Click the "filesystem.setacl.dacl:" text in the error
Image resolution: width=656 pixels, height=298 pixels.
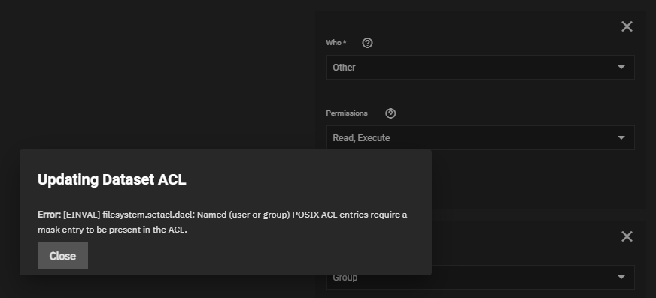148,215
